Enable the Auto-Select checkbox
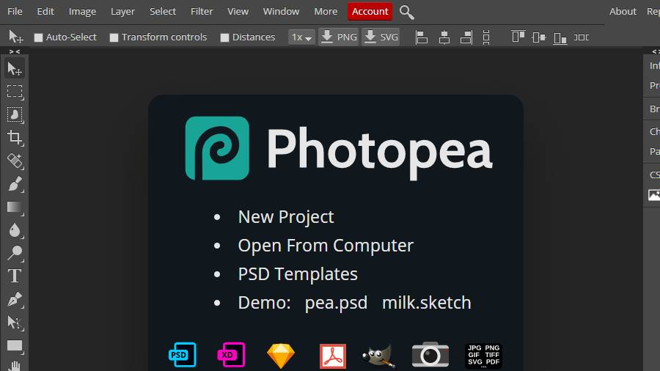The height and width of the screenshot is (371, 660). (38, 37)
